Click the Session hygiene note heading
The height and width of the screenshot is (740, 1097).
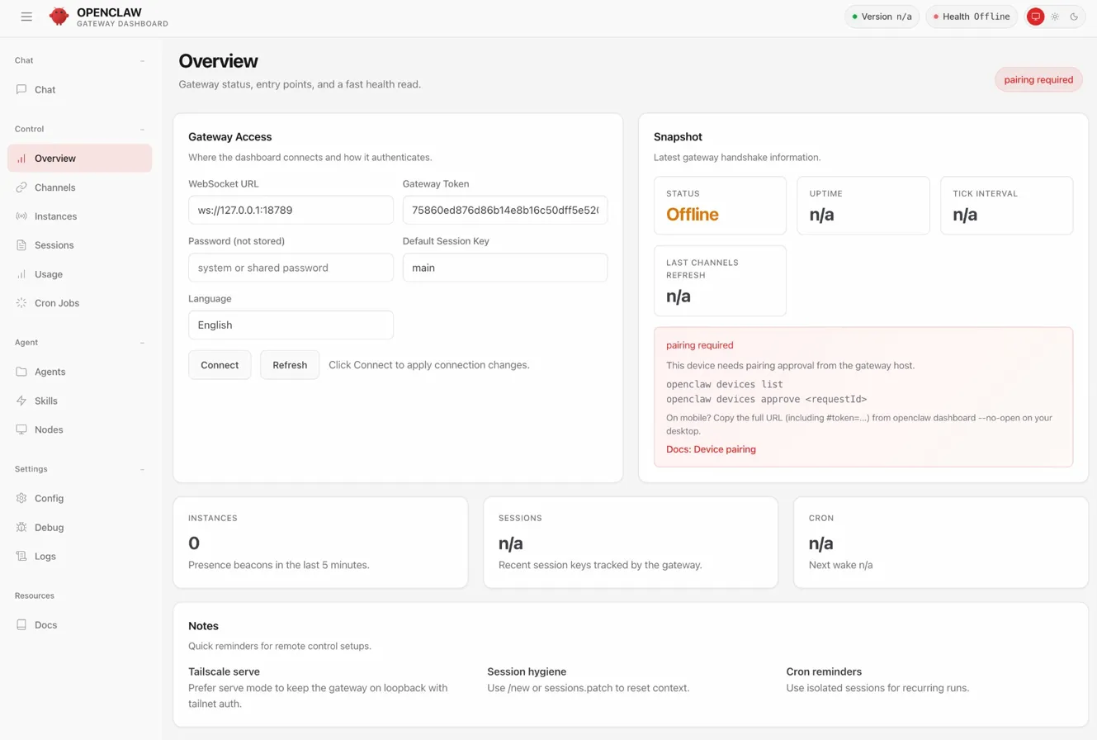pyautogui.click(x=527, y=671)
